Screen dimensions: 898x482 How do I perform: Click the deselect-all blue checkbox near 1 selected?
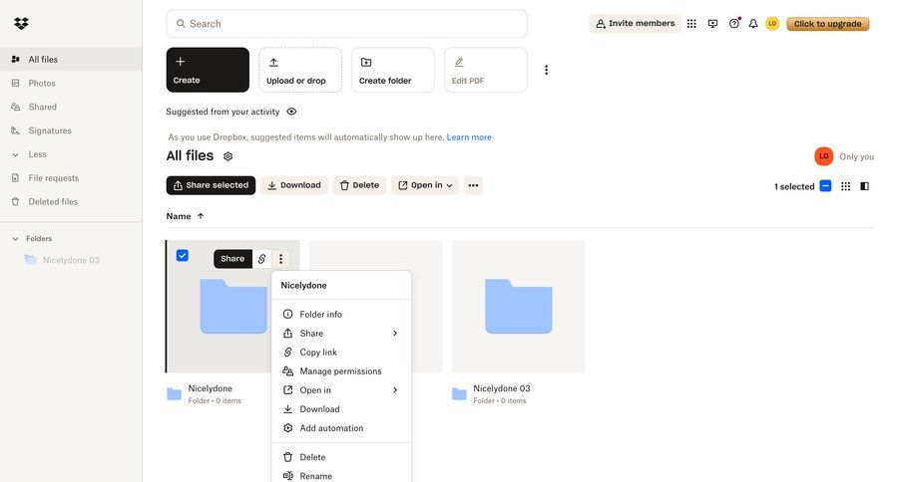click(825, 186)
